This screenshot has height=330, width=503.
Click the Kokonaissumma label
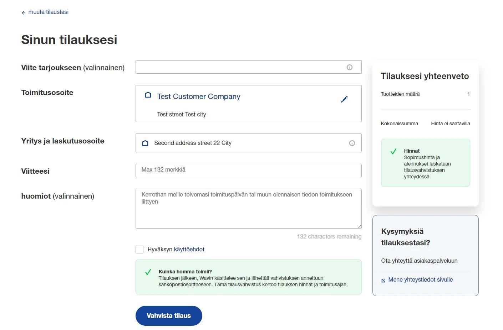(399, 124)
